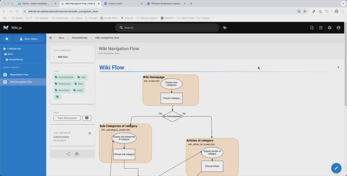Open the browser tab search dropdown arrow
The image size is (347, 176).
point(343,4)
